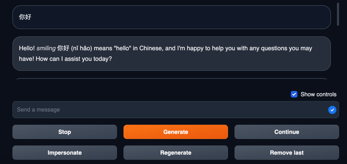
Task: Toggle the Show controls checkbox
Action: [294, 94]
